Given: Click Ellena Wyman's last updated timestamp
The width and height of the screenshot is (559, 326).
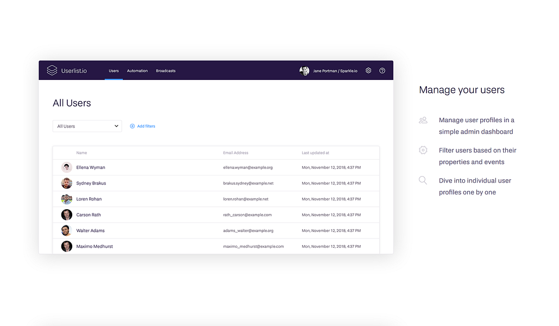Looking at the screenshot, I should [331, 167].
